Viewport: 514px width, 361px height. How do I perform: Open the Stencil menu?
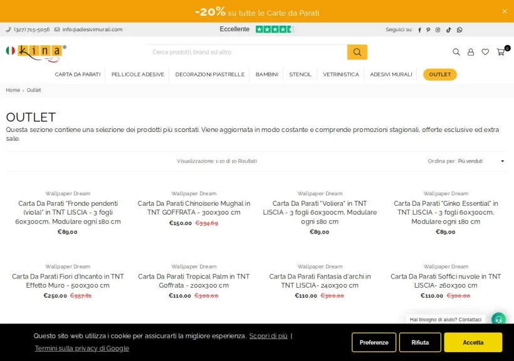[x=300, y=74]
